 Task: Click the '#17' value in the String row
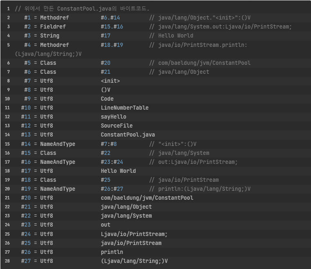click(x=105, y=35)
